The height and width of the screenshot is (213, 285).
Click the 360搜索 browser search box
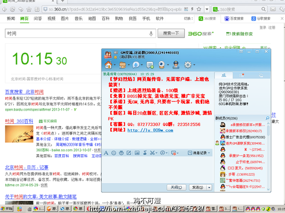click(x=239, y=9)
